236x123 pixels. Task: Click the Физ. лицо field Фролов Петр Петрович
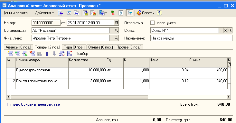71,38
